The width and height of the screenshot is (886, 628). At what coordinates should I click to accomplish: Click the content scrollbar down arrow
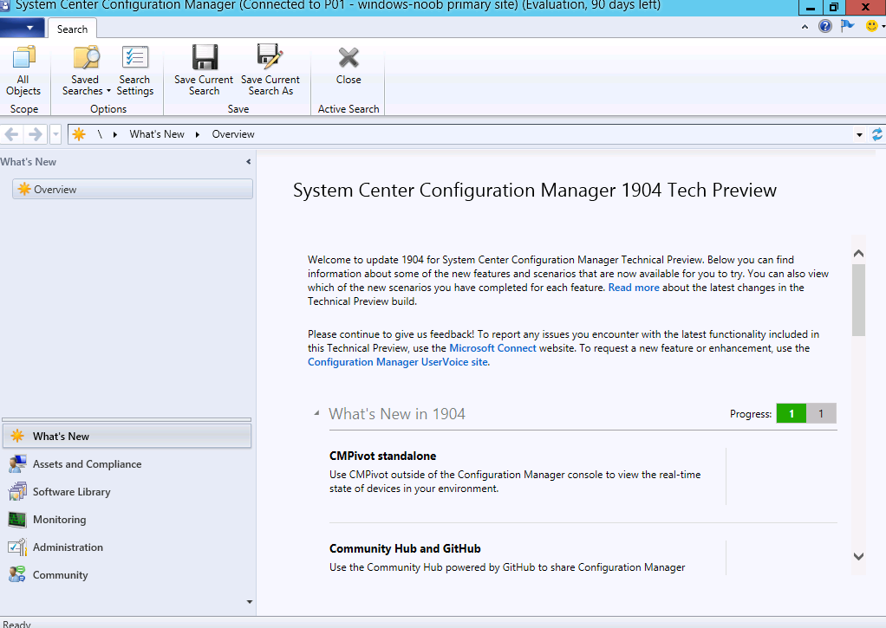pos(859,556)
